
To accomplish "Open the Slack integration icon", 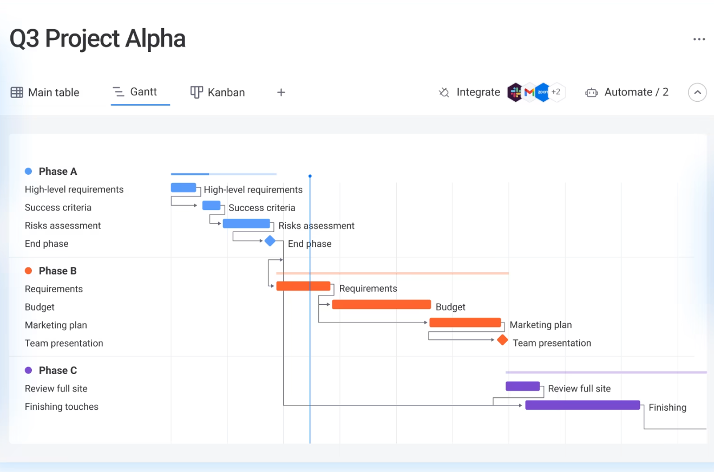I will tap(515, 92).
